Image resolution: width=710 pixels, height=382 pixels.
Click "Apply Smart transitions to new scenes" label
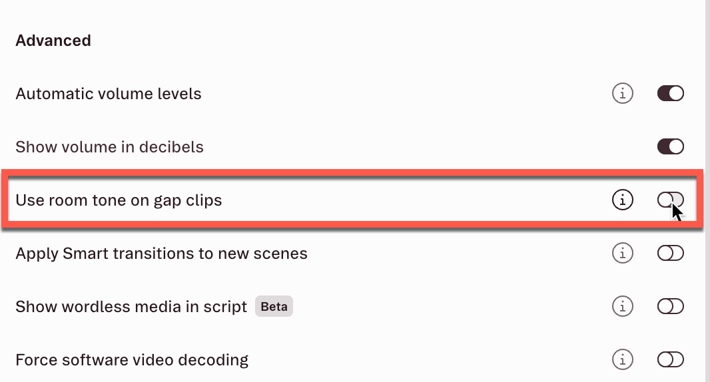[x=161, y=254]
